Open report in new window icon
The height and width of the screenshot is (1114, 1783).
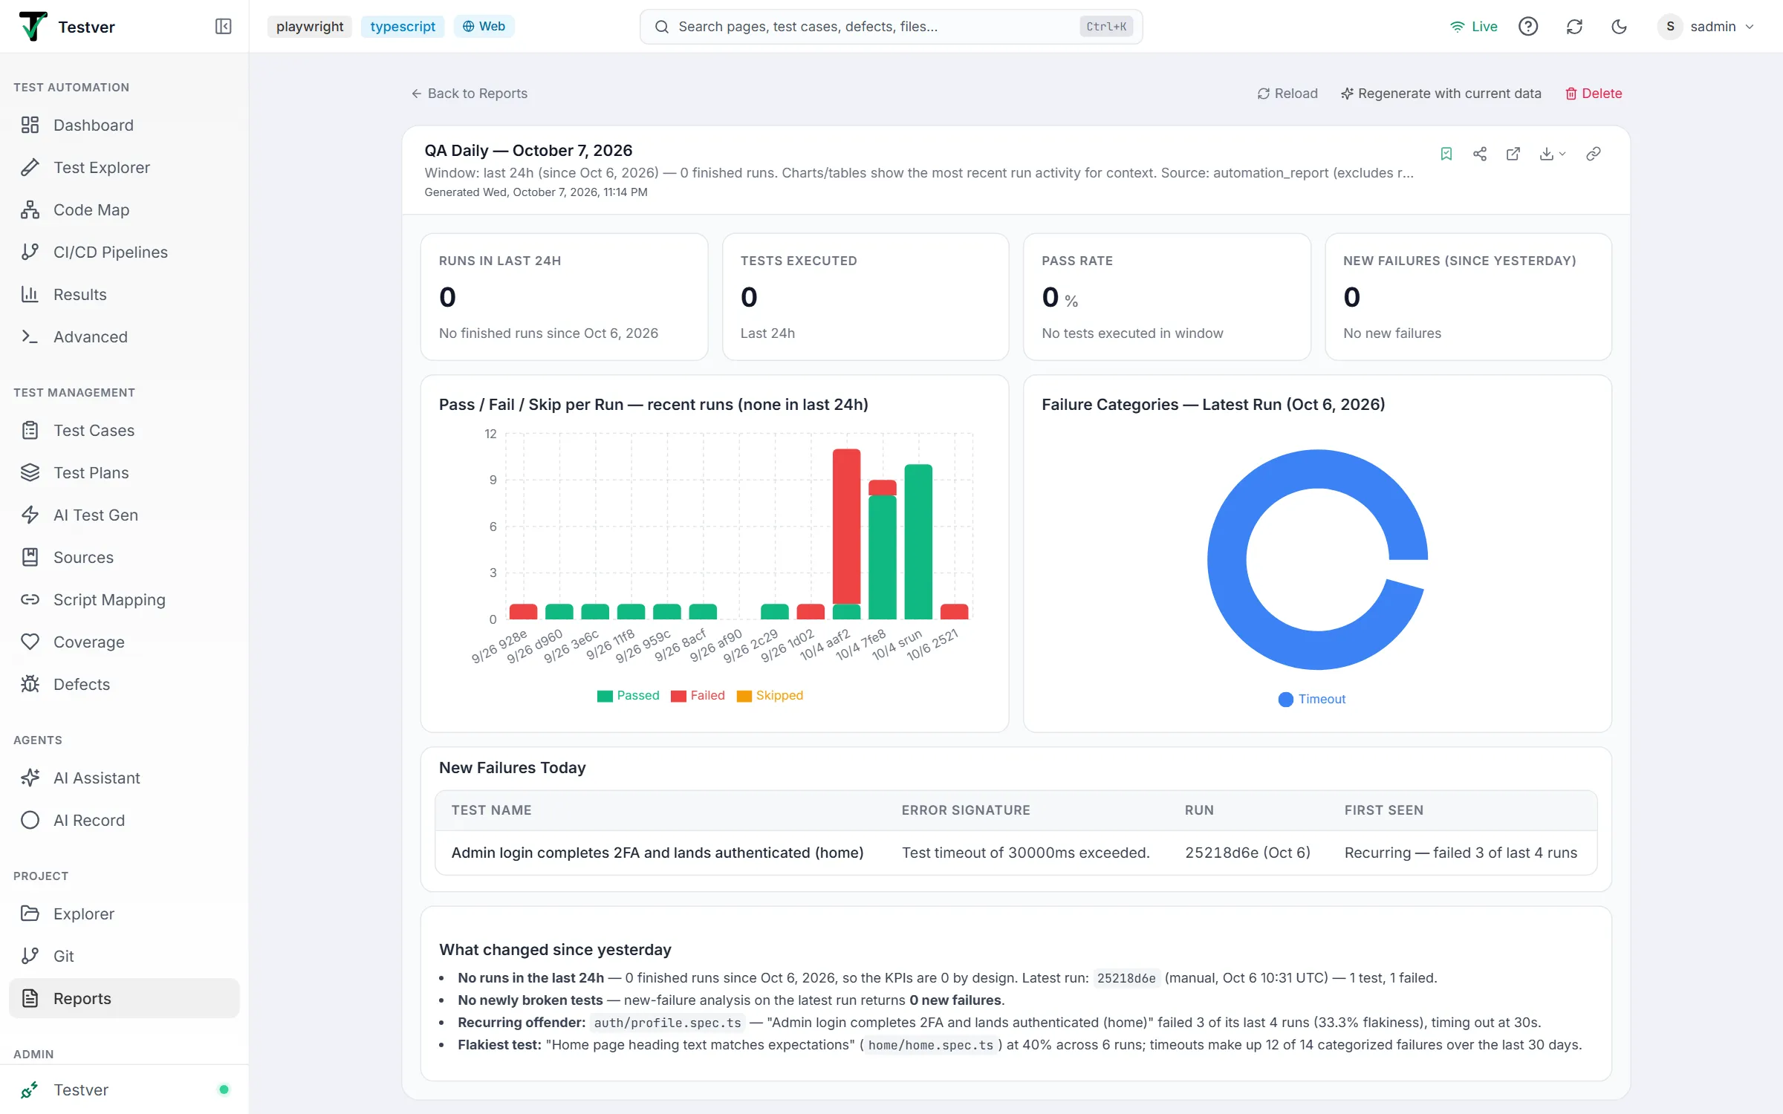pos(1513,154)
